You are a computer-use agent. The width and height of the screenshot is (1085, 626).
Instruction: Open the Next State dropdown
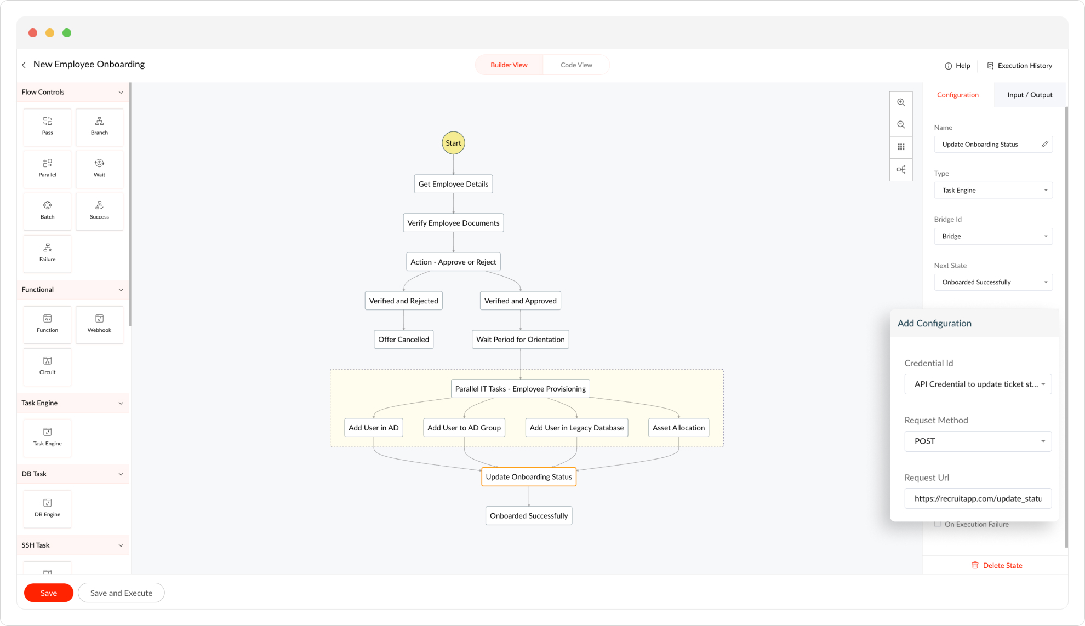pyautogui.click(x=993, y=282)
